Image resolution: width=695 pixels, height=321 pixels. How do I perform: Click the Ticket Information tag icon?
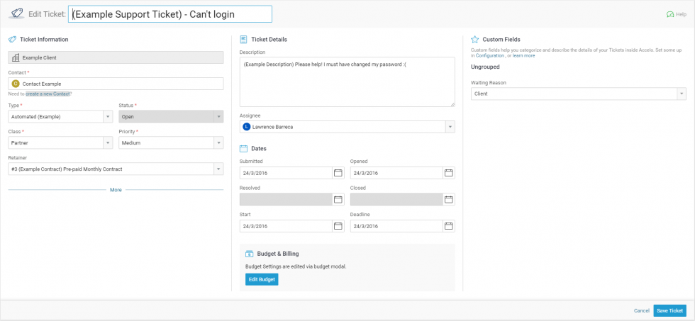pyautogui.click(x=13, y=40)
